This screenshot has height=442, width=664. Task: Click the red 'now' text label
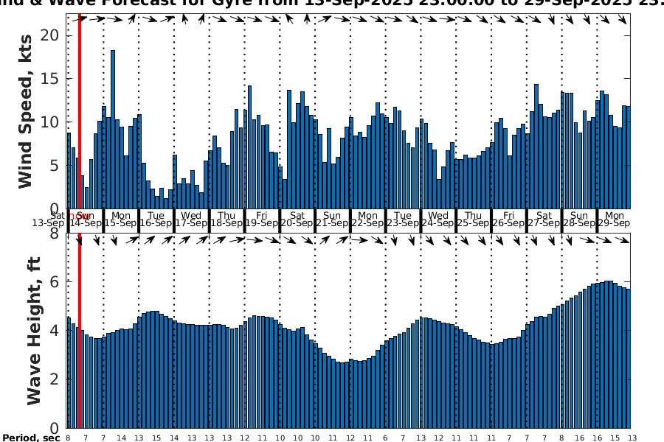click(x=79, y=216)
